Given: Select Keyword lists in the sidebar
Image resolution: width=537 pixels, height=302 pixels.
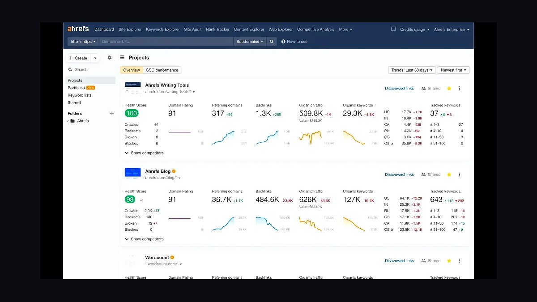Looking at the screenshot, I should click(x=80, y=95).
